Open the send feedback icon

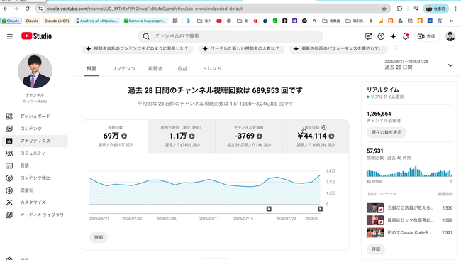click(x=368, y=36)
